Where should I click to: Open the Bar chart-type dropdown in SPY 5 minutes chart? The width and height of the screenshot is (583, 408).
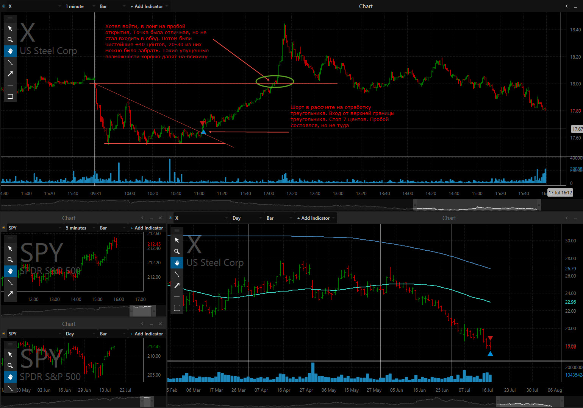112,228
